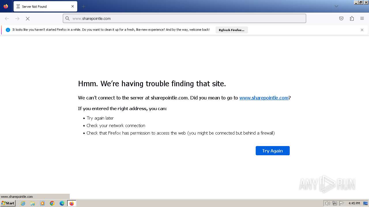Click the "Try again later" text

click(100, 118)
